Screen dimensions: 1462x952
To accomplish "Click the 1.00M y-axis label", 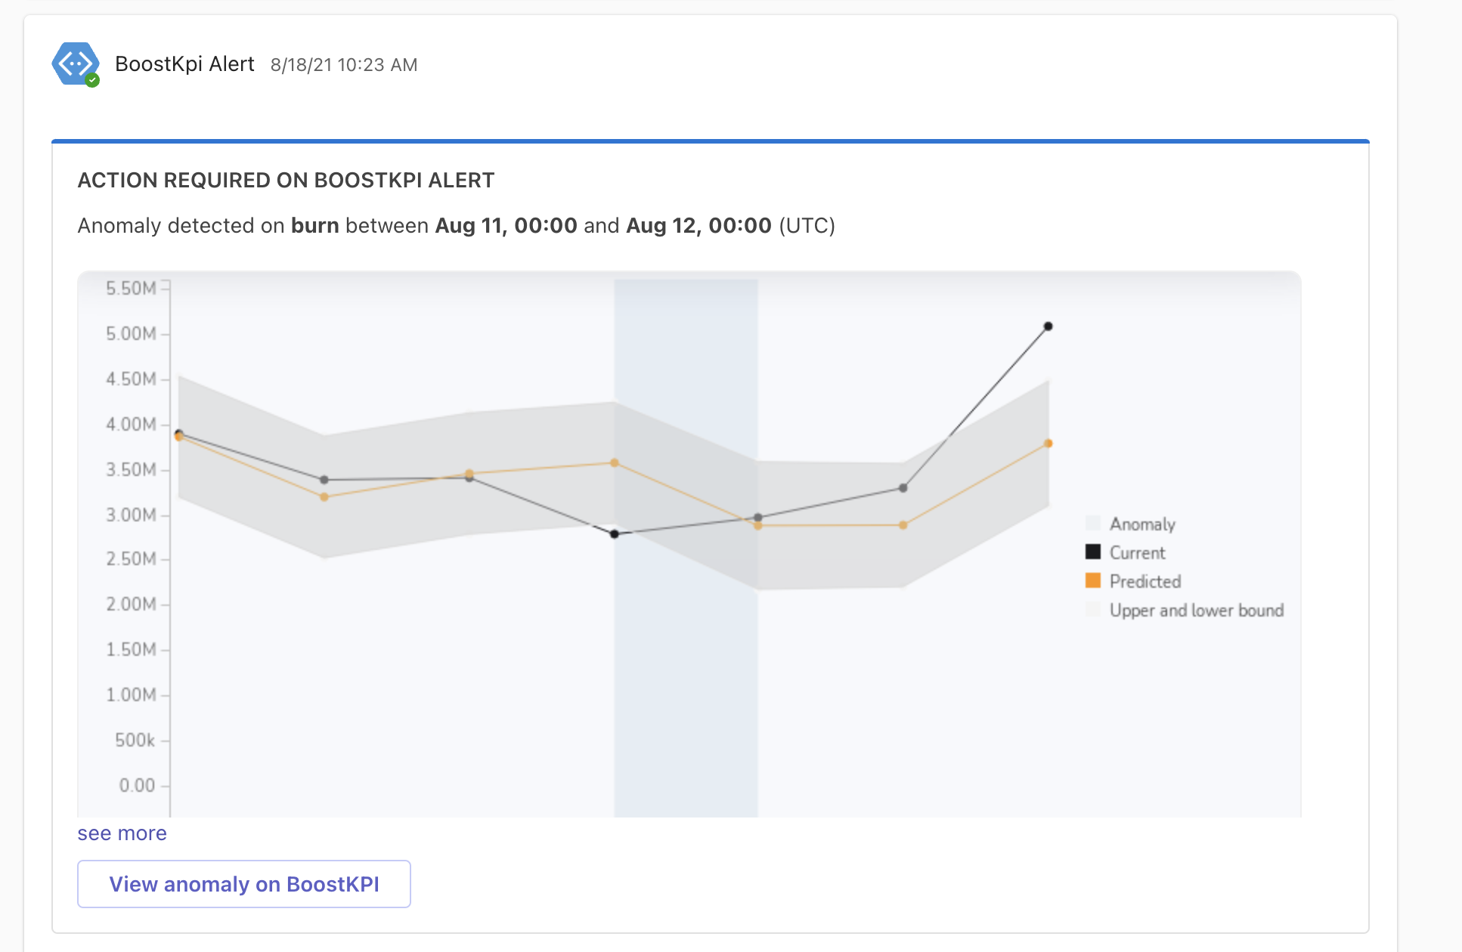I will coord(131,695).
